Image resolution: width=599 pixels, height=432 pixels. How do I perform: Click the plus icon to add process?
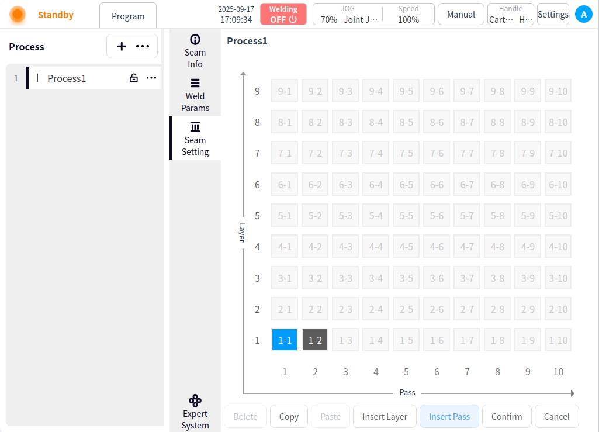[x=122, y=46]
